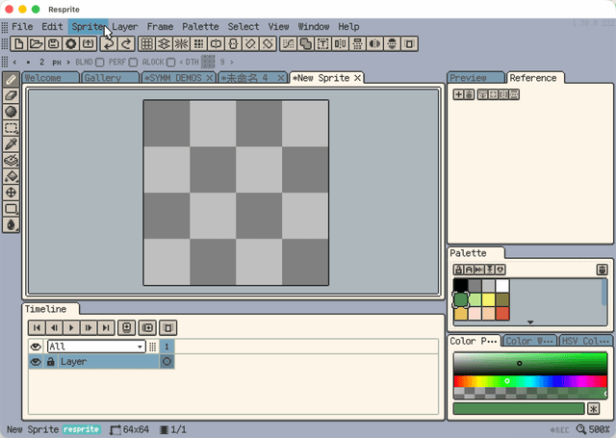Image resolution: width=616 pixels, height=438 pixels.
Task: Hide the Layer row with its eye icon
Action: coord(36,362)
